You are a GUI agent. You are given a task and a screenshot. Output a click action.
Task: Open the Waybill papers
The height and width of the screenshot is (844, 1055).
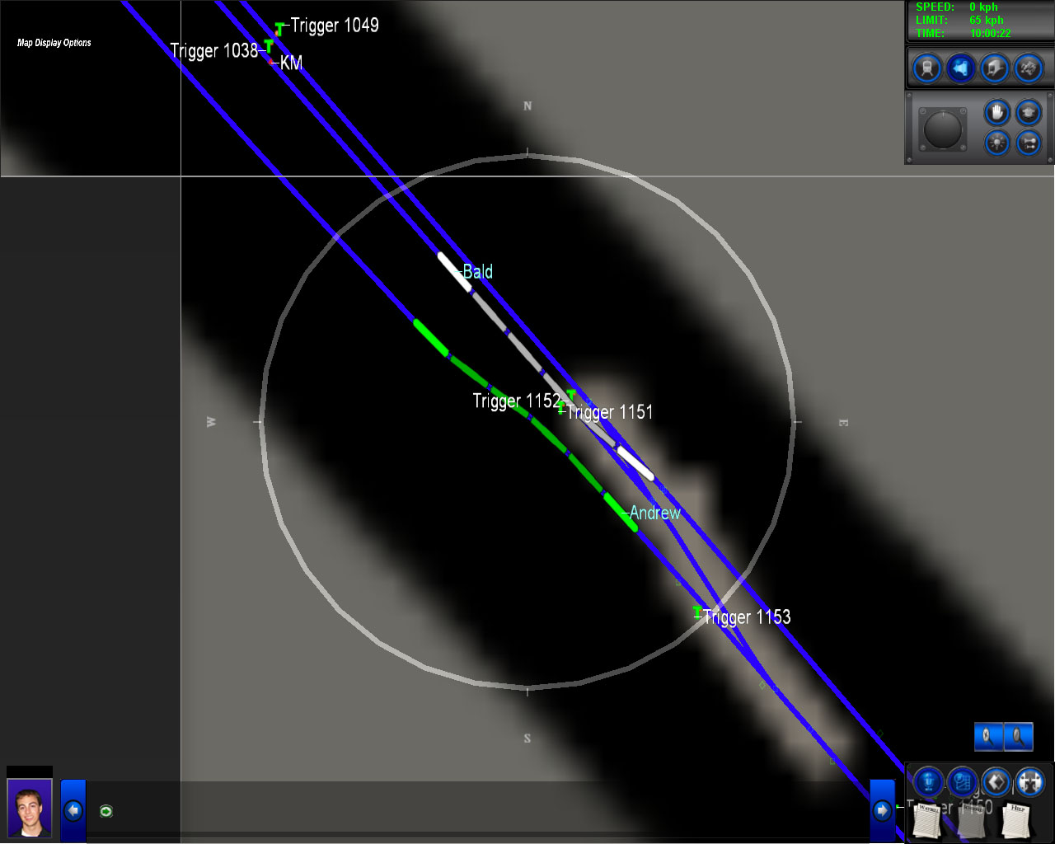928,819
